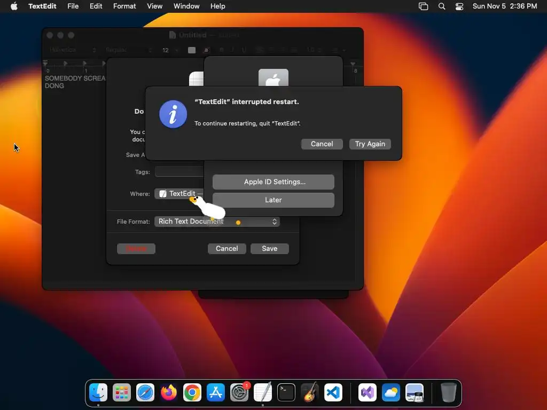Open the View menu

pyautogui.click(x=154, y=6)
